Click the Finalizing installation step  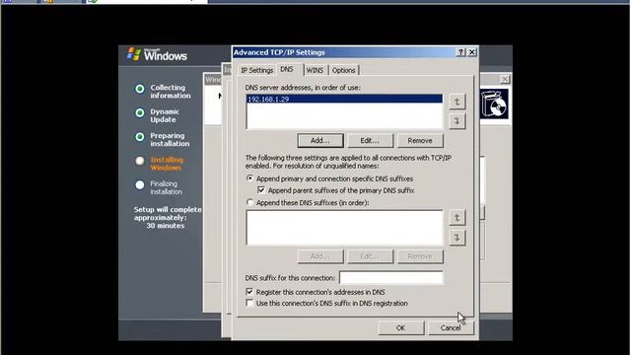point(166,187)
